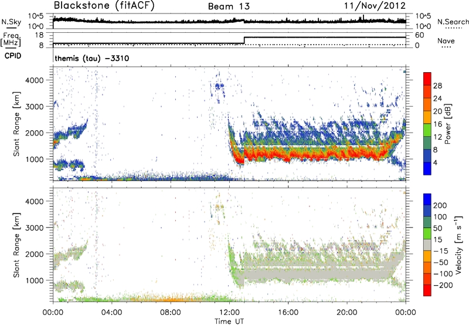The image size is (469, 325).
Task: Click the Slant Range label of velocity panel
Action: pos(16,245)
